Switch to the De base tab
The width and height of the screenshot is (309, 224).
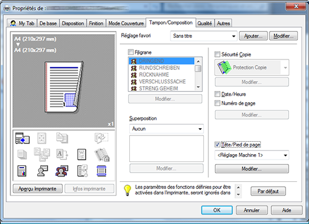click(48, 24)
